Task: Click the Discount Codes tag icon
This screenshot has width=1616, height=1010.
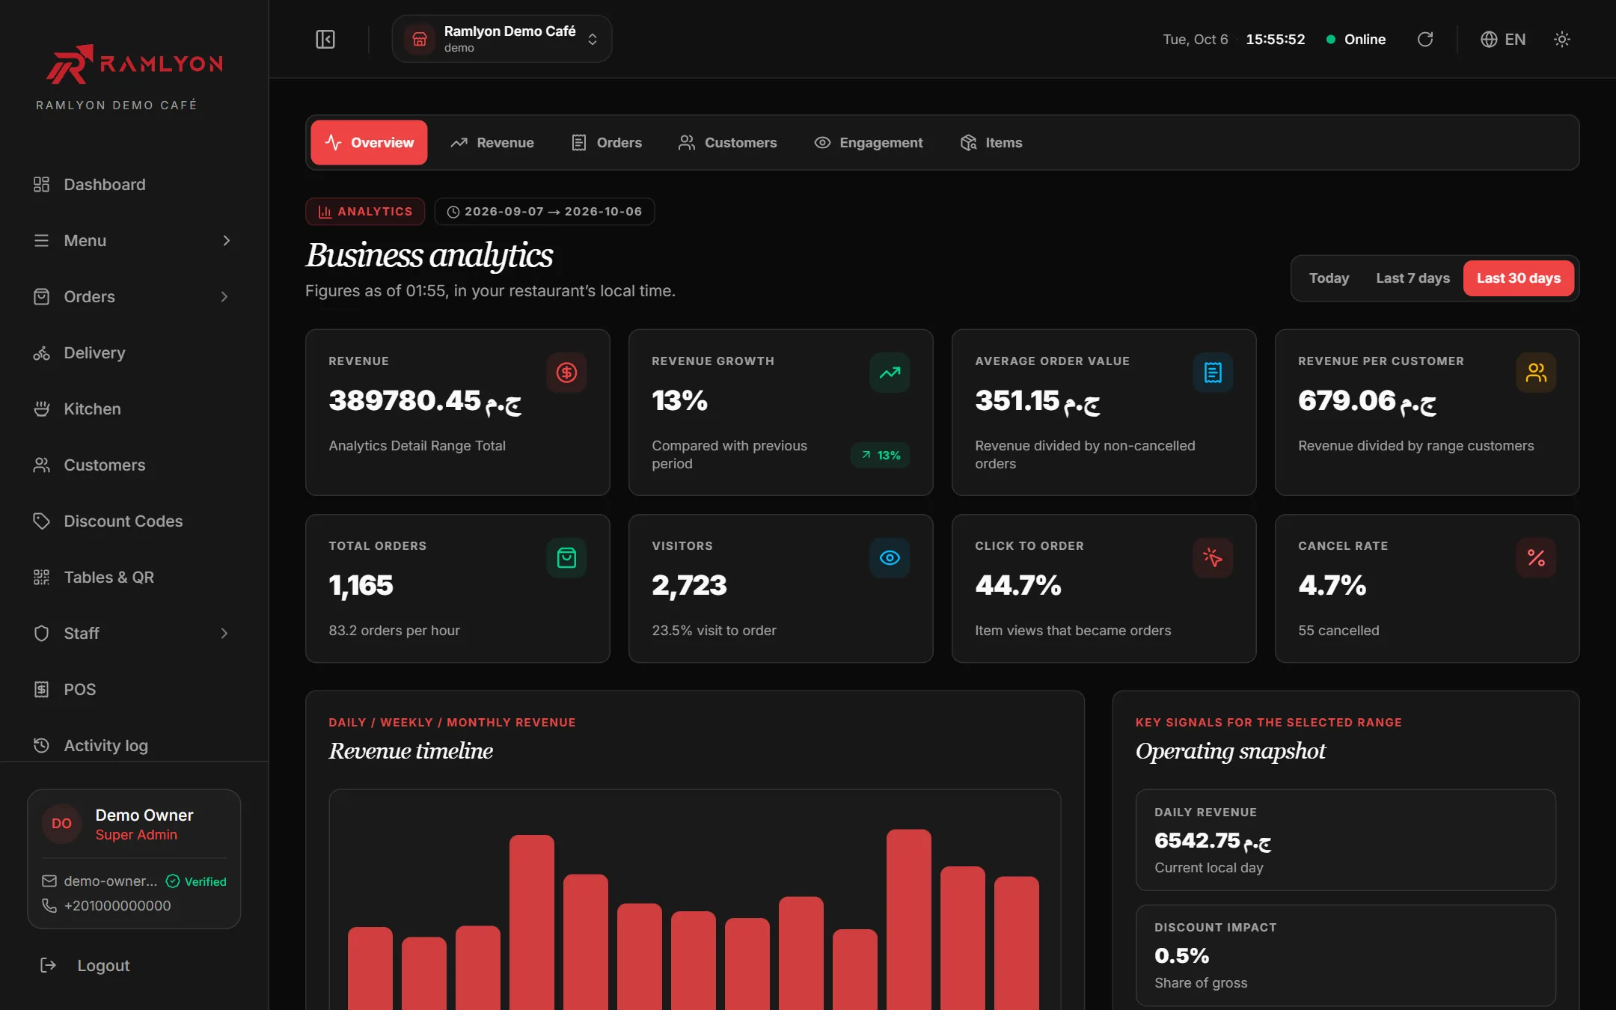Action: tap(41, 521)
